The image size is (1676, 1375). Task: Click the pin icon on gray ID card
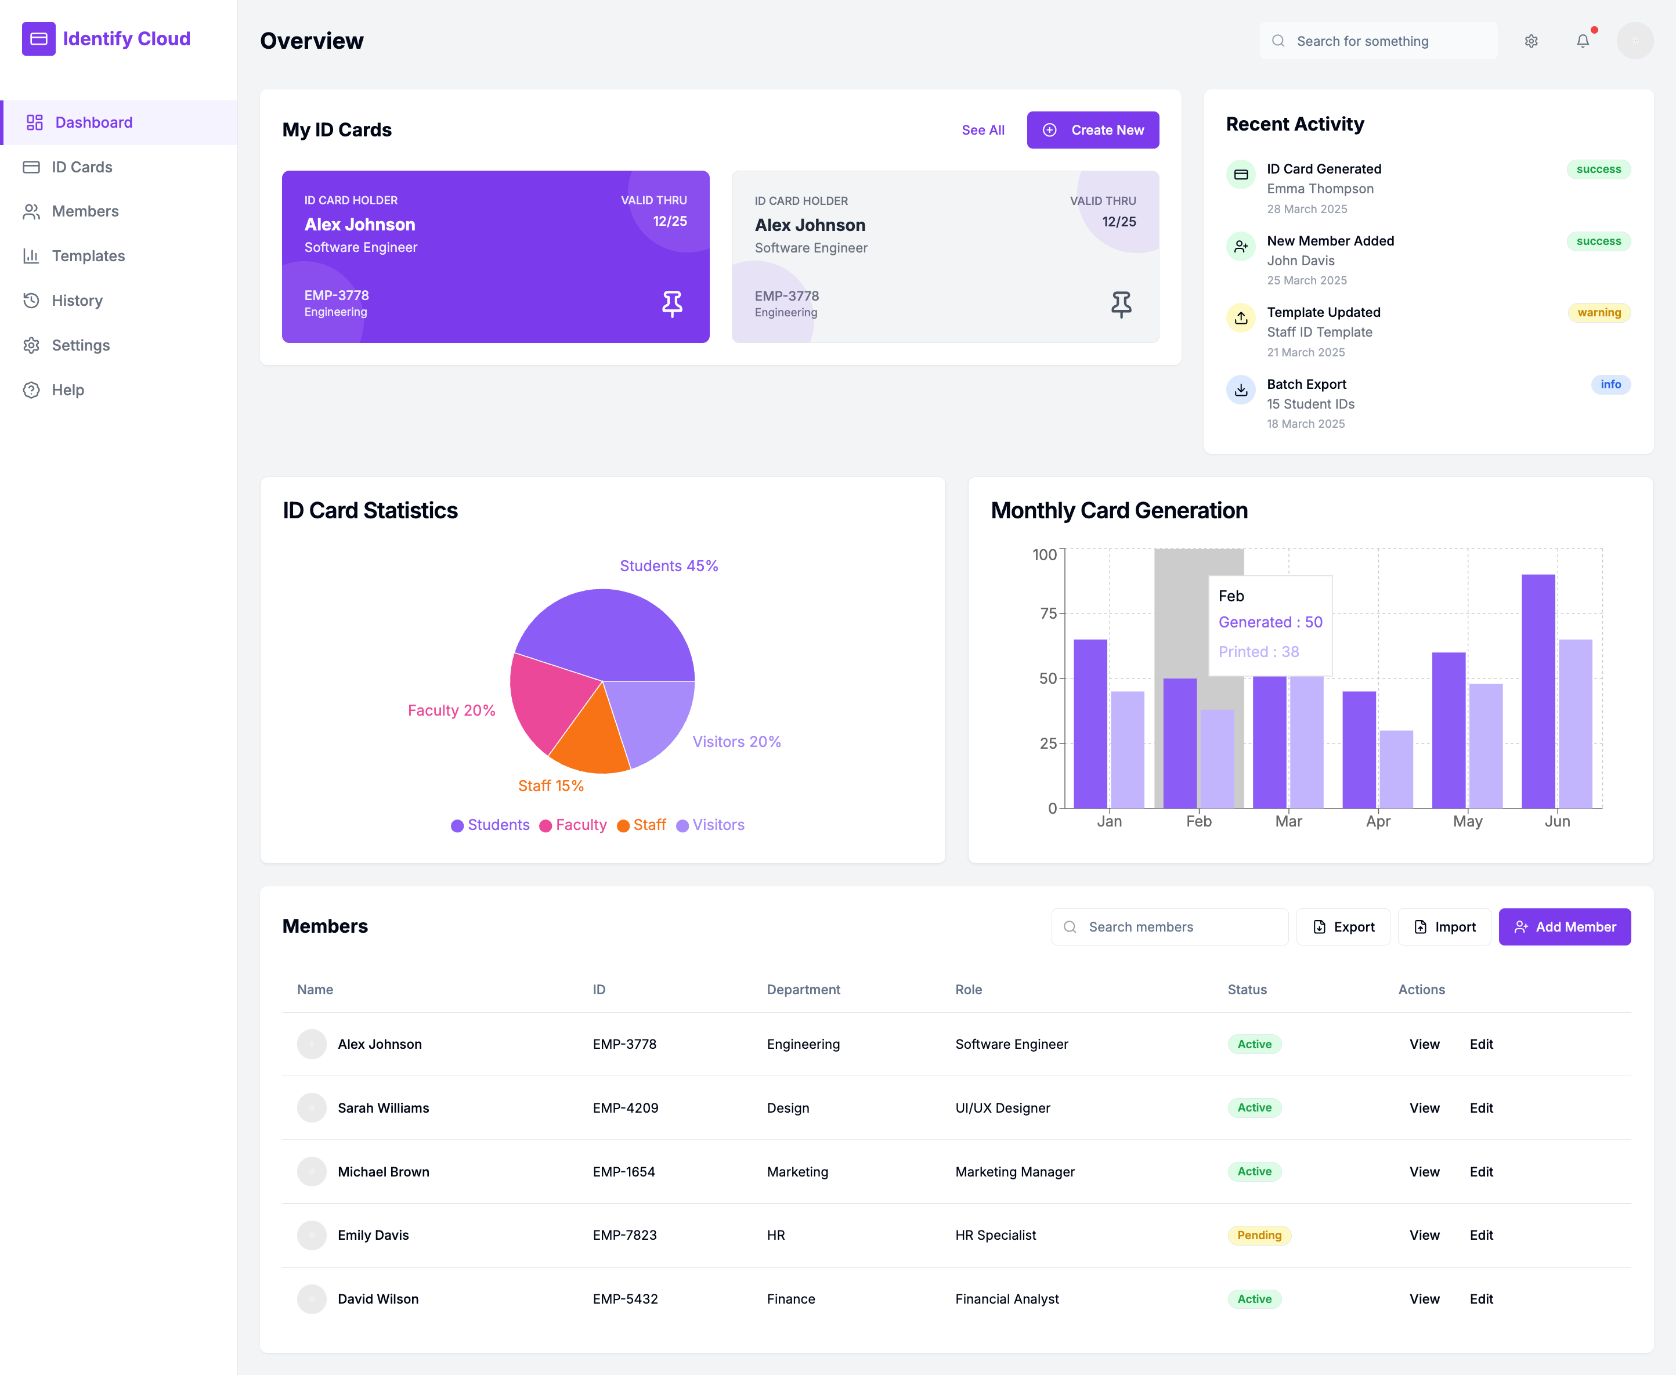tap(1121, 304)
